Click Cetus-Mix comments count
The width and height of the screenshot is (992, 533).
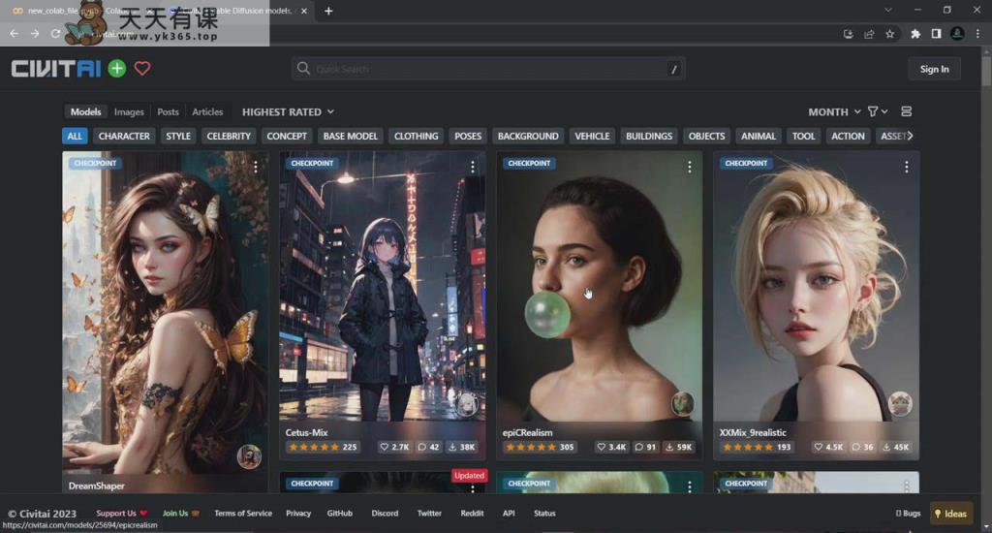[428, 447]
